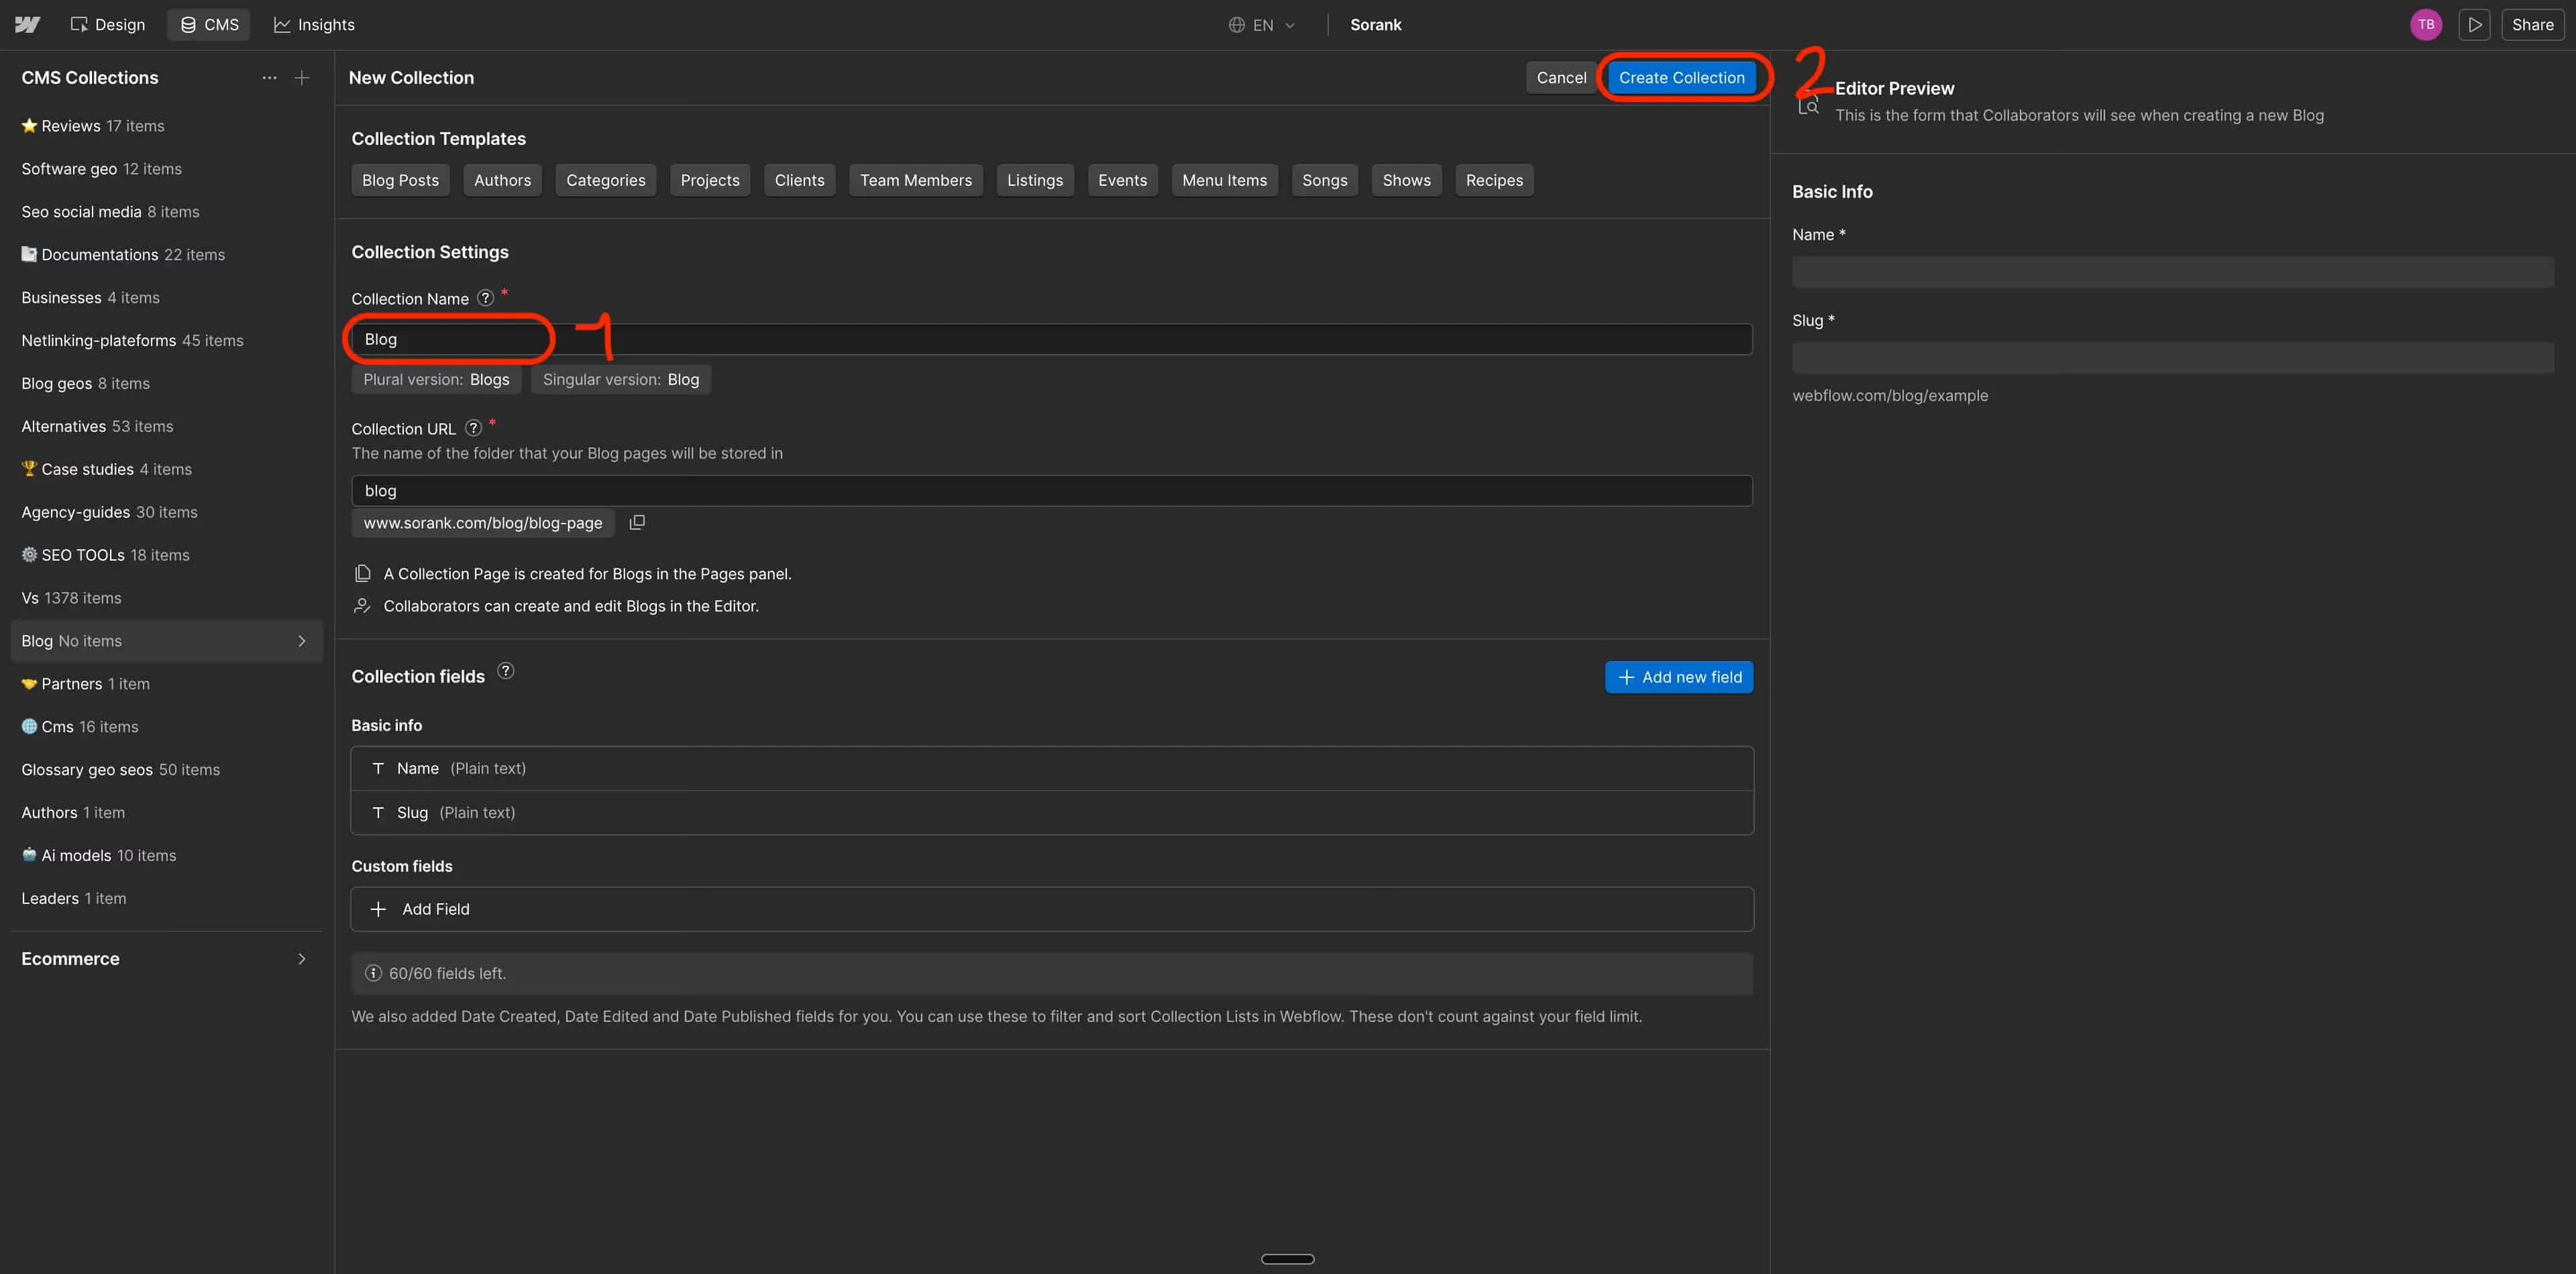Click the Add new field button

(x=1678, y=677)
